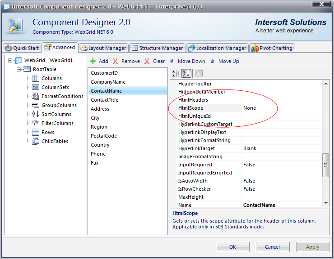This screenshot has height=259, width=334.
Task: Click the Layout Manager palette icon
Action: (84, 49)
